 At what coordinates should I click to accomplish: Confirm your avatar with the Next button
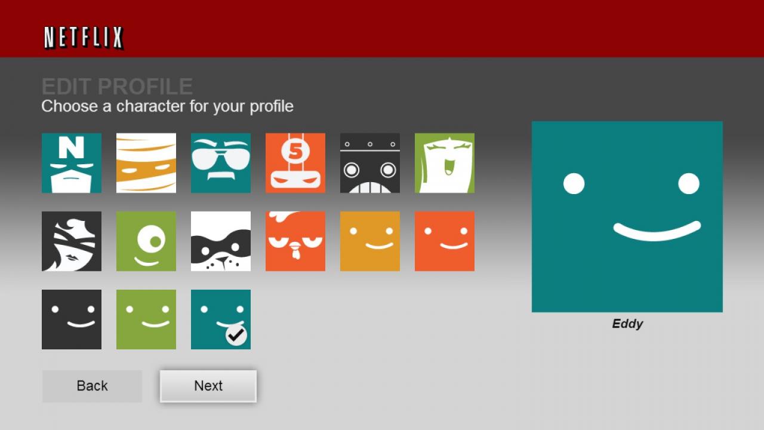coord(208,386)
